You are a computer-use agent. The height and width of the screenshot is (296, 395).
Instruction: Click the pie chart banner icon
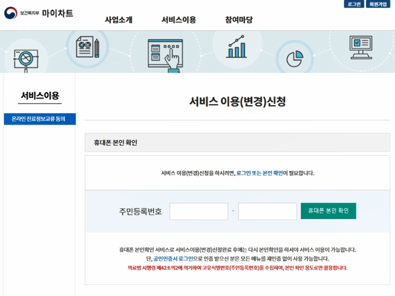[x=294, y=59]
